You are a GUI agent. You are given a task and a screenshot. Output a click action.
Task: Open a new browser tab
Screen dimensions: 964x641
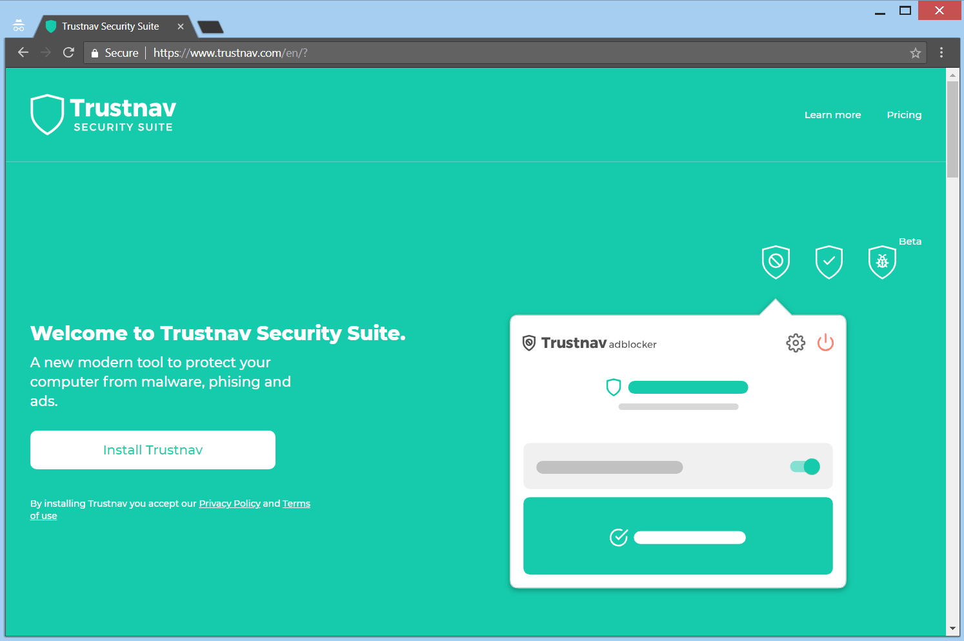click(x=210, y=27)
